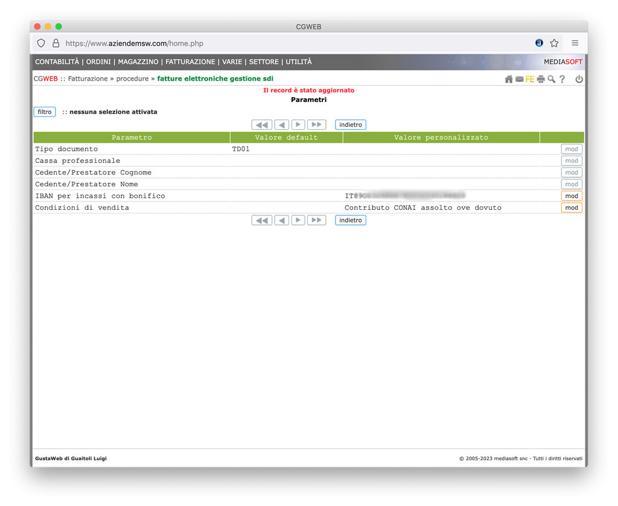Jump to last page with bottom fast-forward arrow
Screen dimensions: 618x506
coord(316,220)
